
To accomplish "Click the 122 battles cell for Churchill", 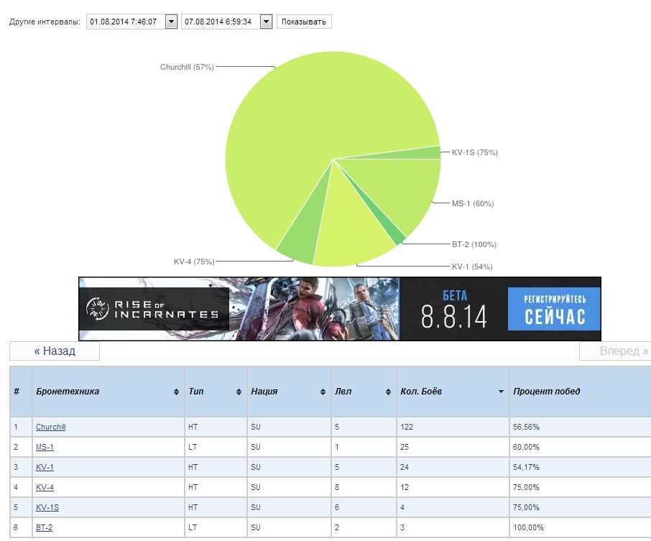I will coord(453,427).
